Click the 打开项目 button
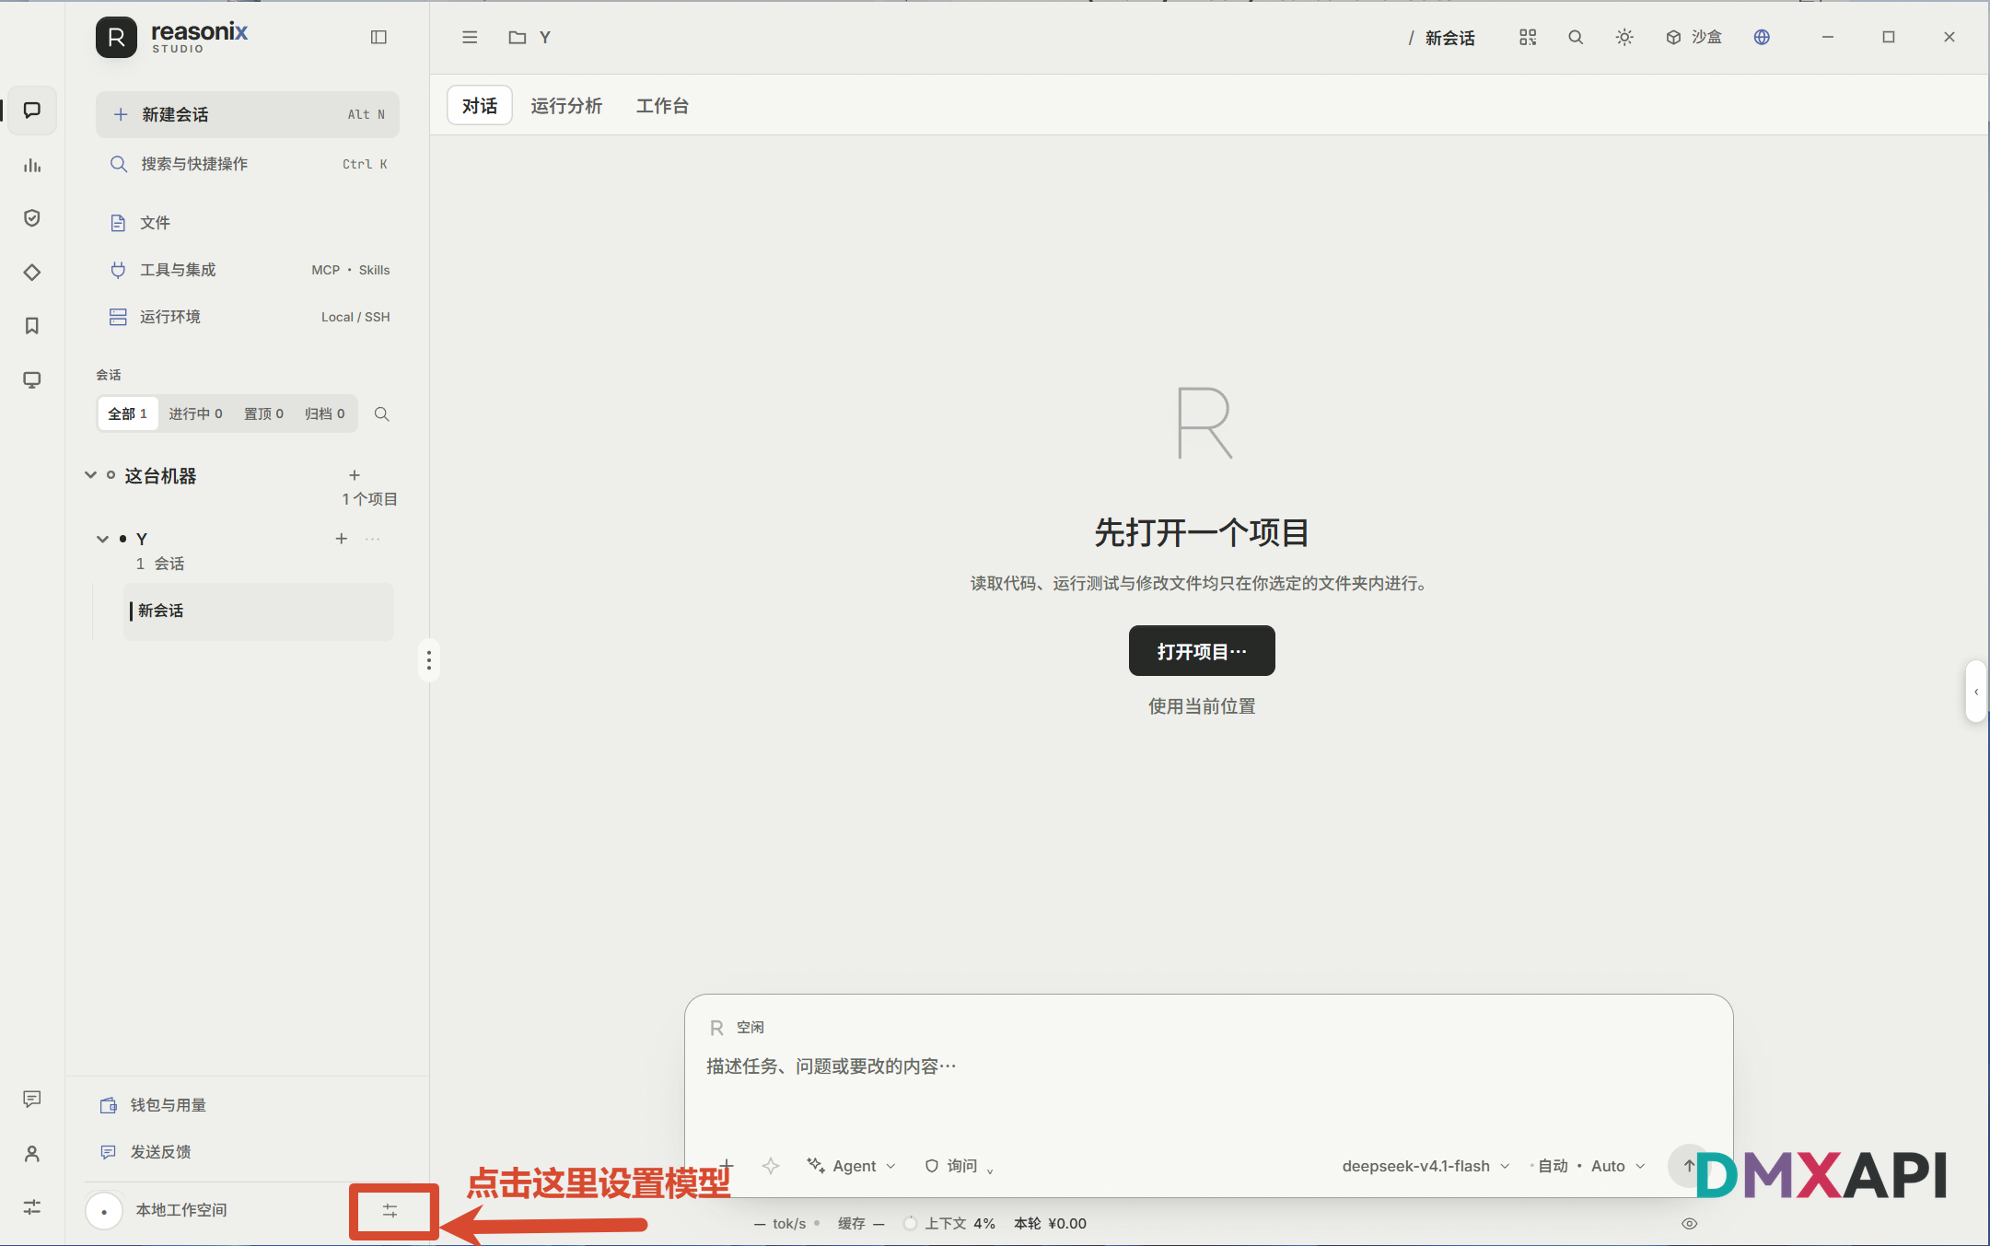Screen dimensions: 1990x1246 pos(1202,651)
